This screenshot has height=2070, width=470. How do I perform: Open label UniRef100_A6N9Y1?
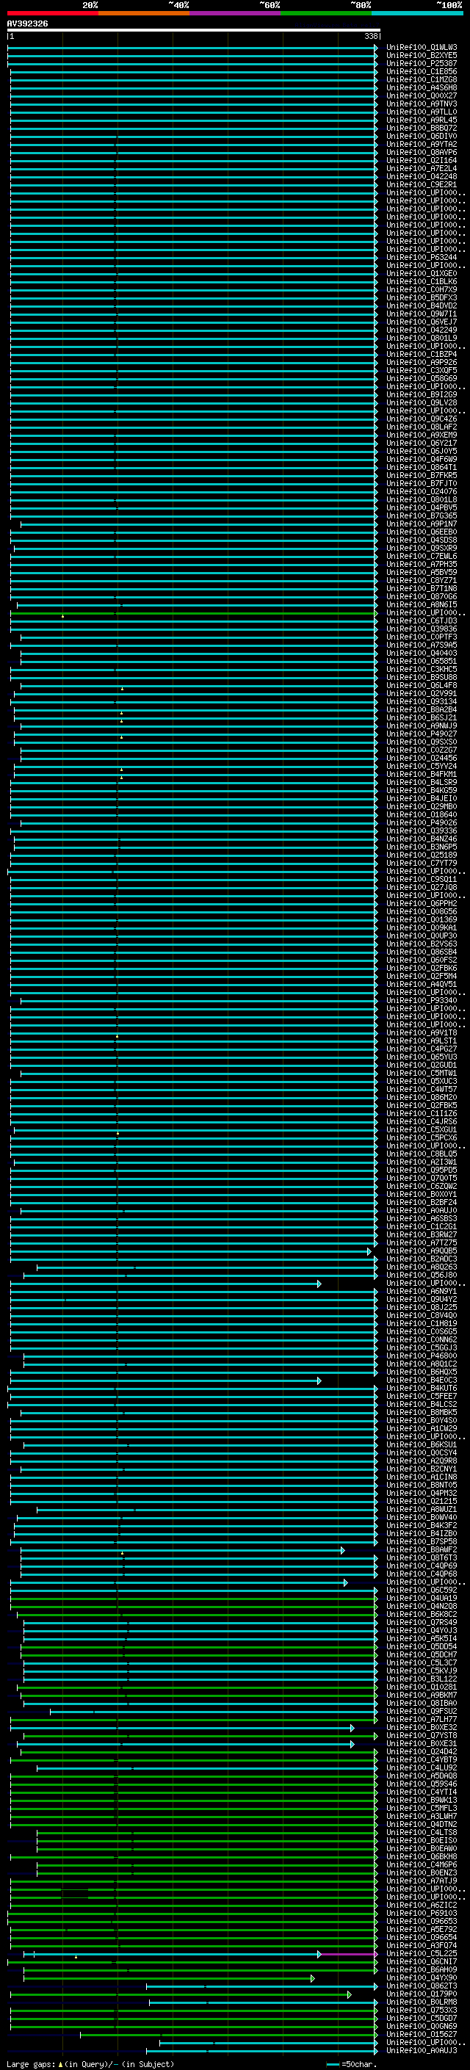[422, 1290]
